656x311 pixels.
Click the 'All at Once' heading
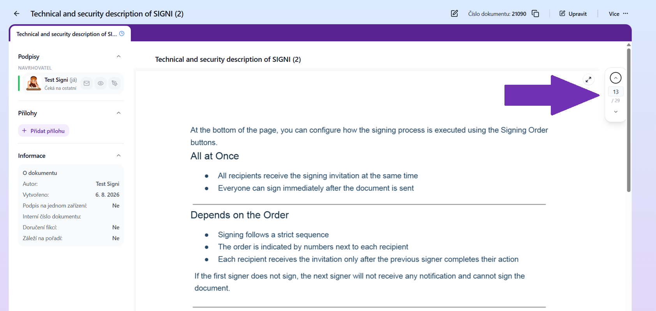[x=215, y=156]
